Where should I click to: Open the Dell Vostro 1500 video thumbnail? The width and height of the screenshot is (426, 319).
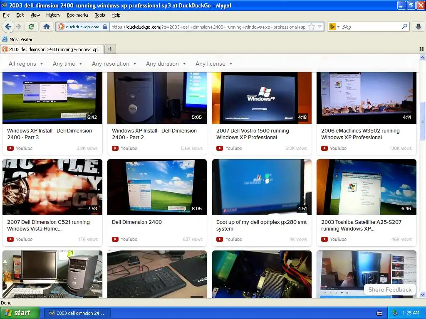tap(262, 98)
